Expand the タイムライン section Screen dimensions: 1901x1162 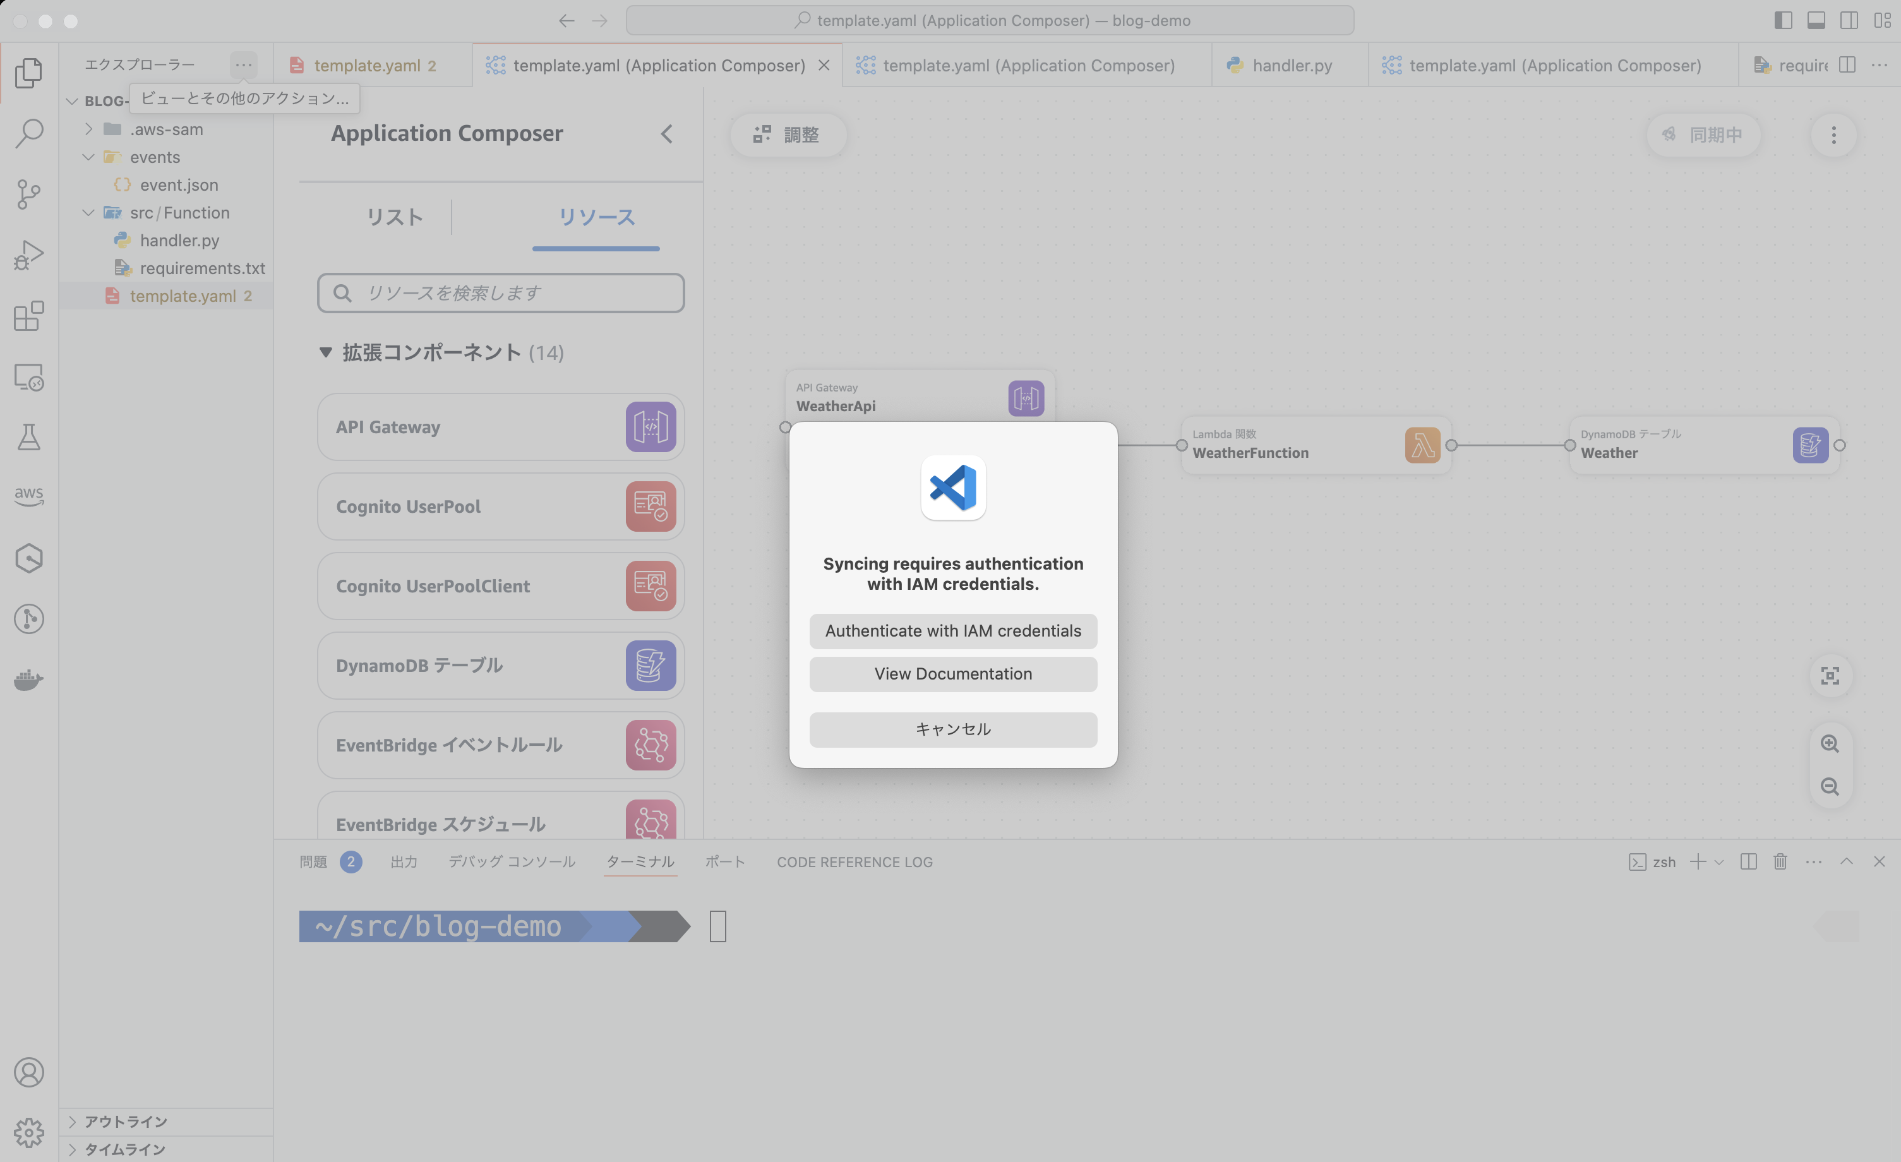(x=72, y=1149)
